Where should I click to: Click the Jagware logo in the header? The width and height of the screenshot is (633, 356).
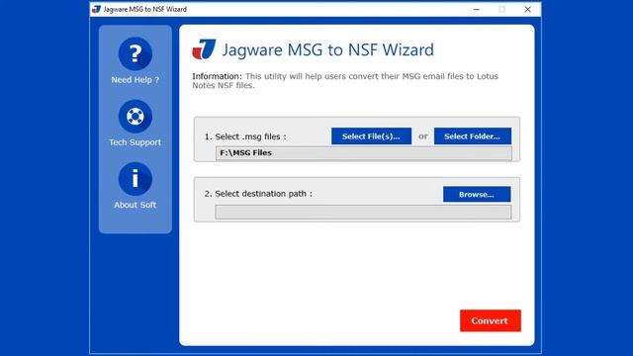[x=204, y=49]
